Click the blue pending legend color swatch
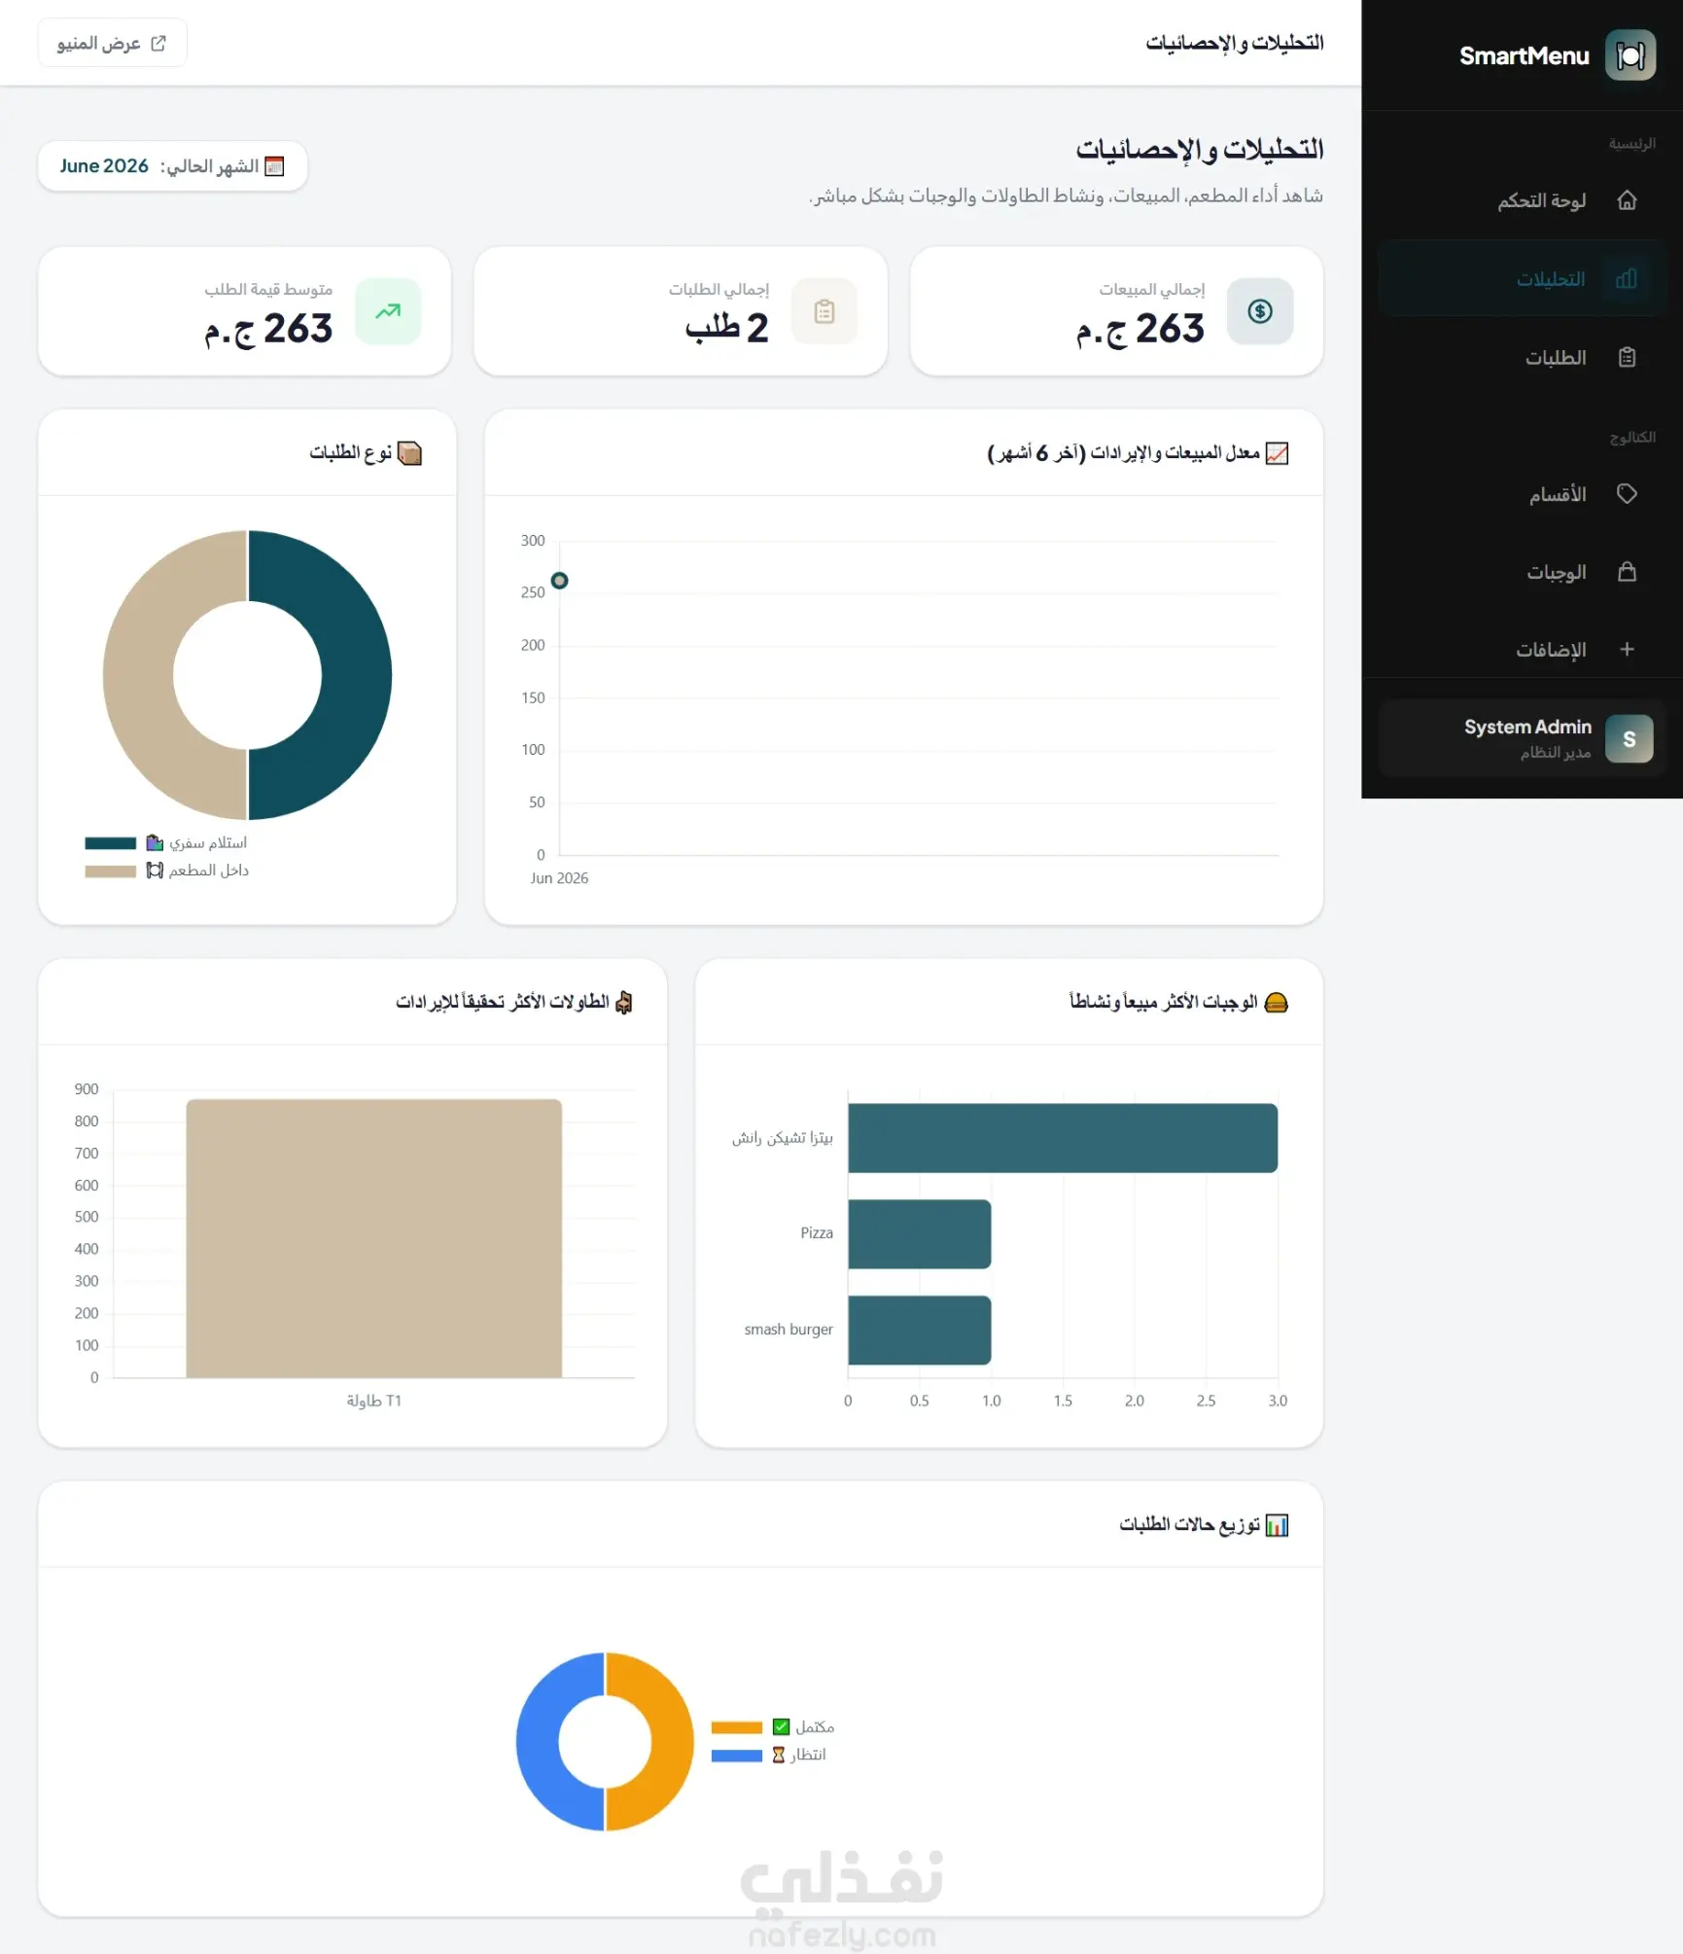The image size is (1683, 1954). pos(737,1756)
